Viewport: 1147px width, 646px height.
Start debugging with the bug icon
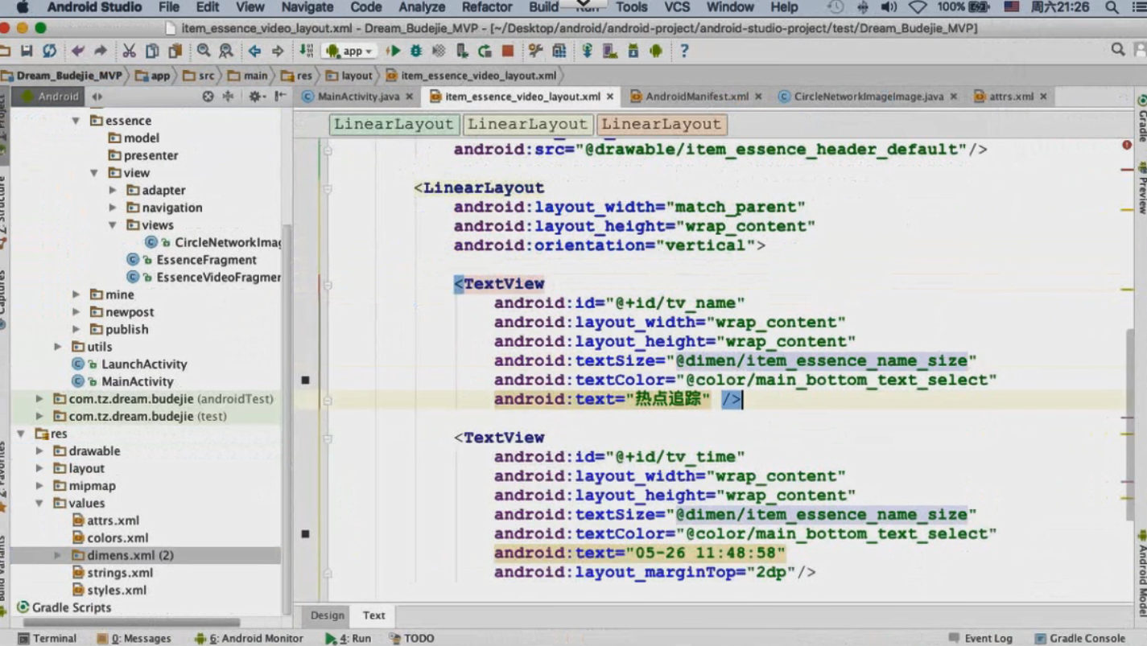(416, 51)
